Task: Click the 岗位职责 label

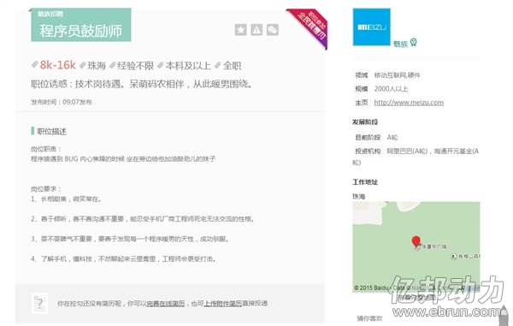Action: [x=46, y=149]
